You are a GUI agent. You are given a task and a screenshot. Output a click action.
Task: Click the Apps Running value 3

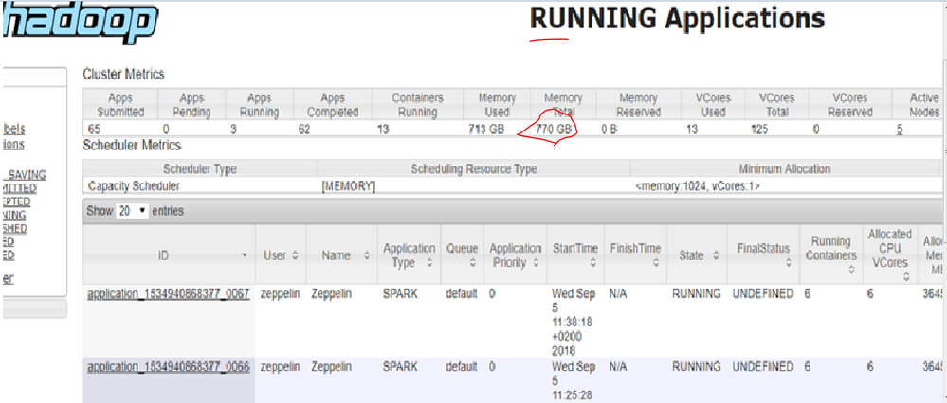233,129
